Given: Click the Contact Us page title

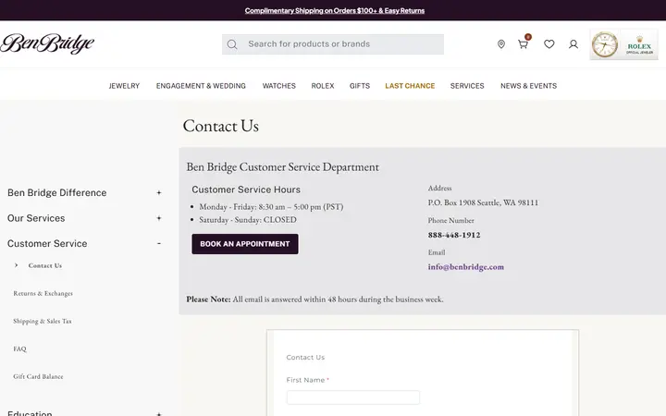Looking at the screenshot, I should point(221,126).
